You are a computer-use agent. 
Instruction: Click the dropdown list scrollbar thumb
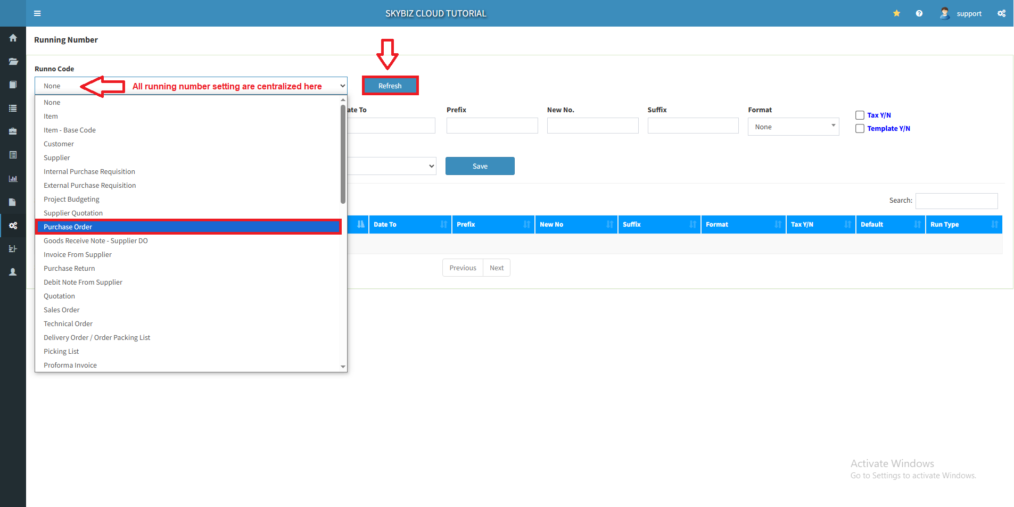pyautogui.click(x=343, y=154)
